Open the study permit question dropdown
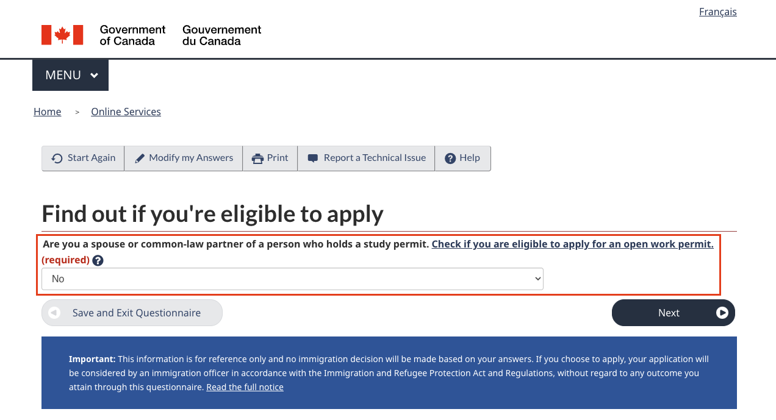 [x=292, y=279]
